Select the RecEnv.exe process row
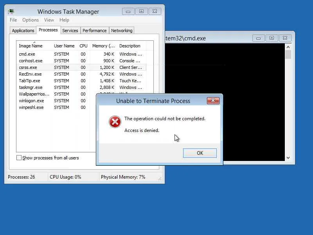 [x=81, y=74]
